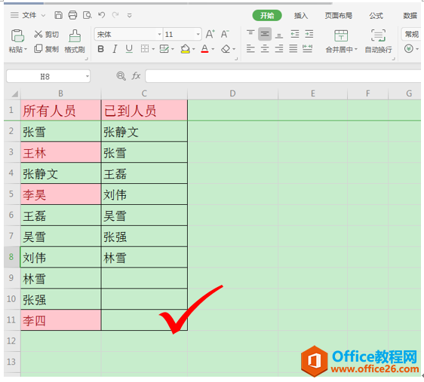The width and height of the screenshot is (424, 382).
Task: Align text left
Action: [250, 49]
